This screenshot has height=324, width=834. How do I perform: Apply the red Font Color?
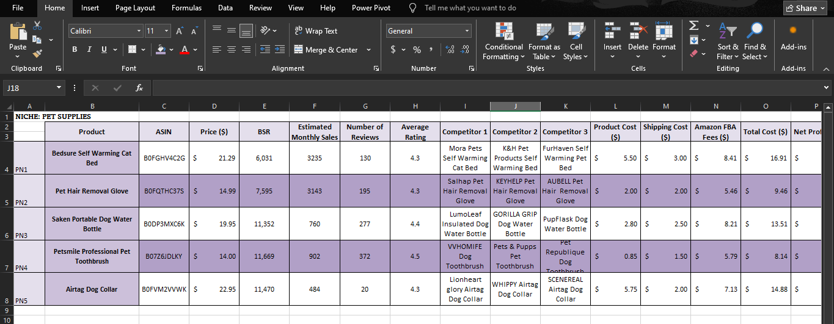tap(185, 49)
